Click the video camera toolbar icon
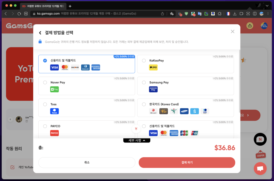The width and height of the screenshot is (274, 181). pos(241,14)
